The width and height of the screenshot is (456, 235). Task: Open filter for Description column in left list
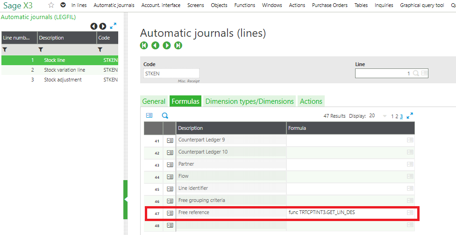[41, 49]
